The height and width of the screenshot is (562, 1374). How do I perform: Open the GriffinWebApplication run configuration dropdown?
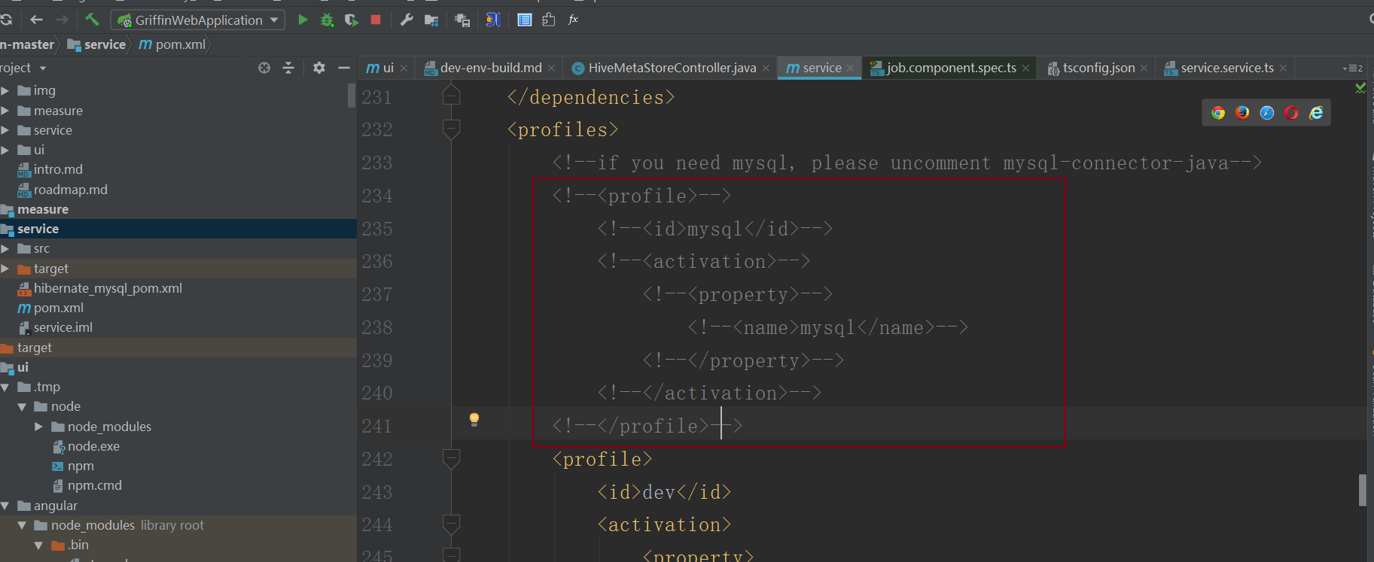(198, 20)
